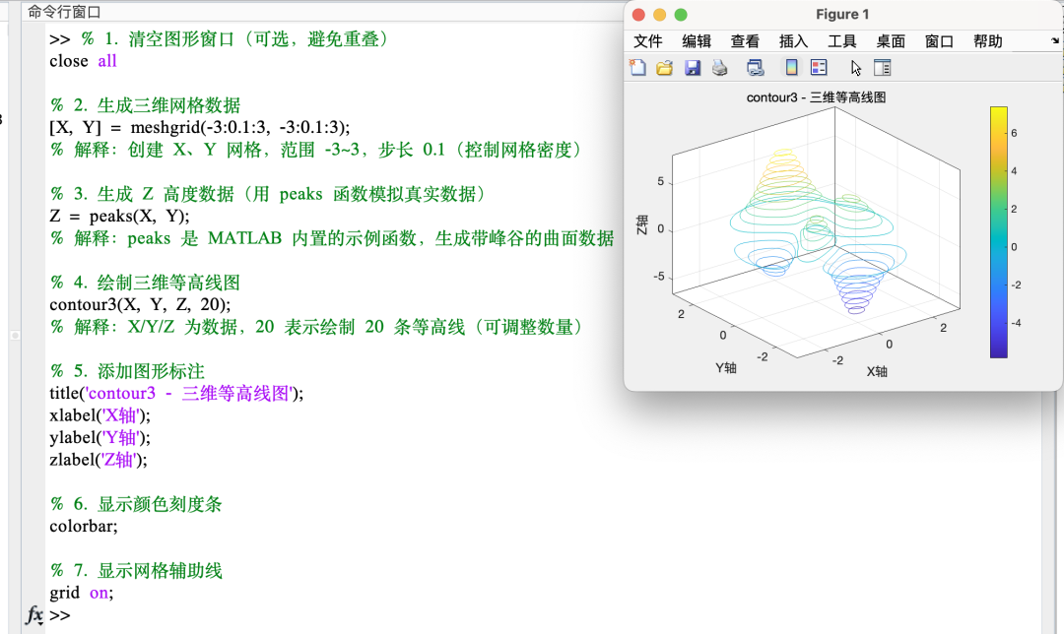
Task: Open the 文件 menu in Figure 1
Action: point(647,41)
